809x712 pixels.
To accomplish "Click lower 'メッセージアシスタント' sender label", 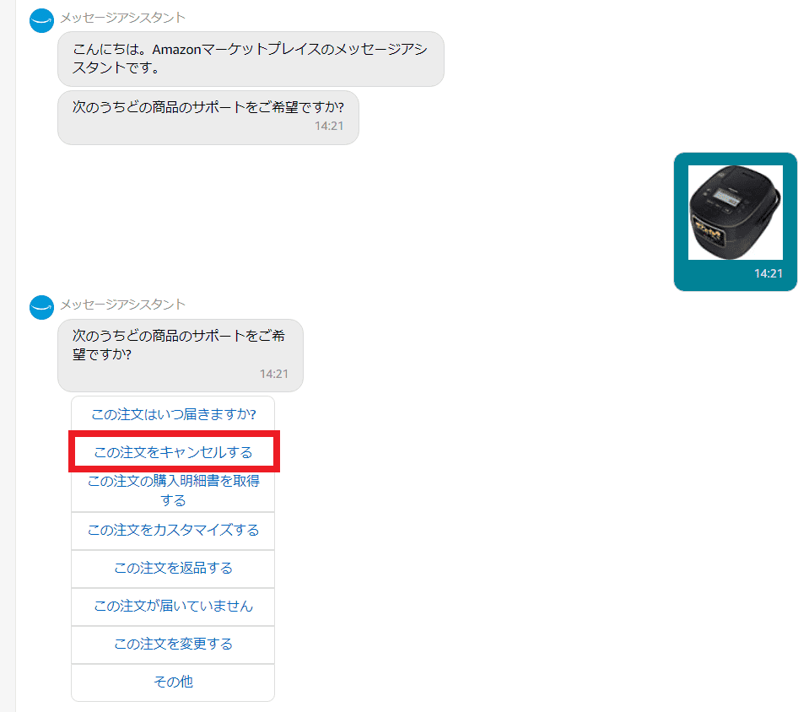I will click(123, 305).
